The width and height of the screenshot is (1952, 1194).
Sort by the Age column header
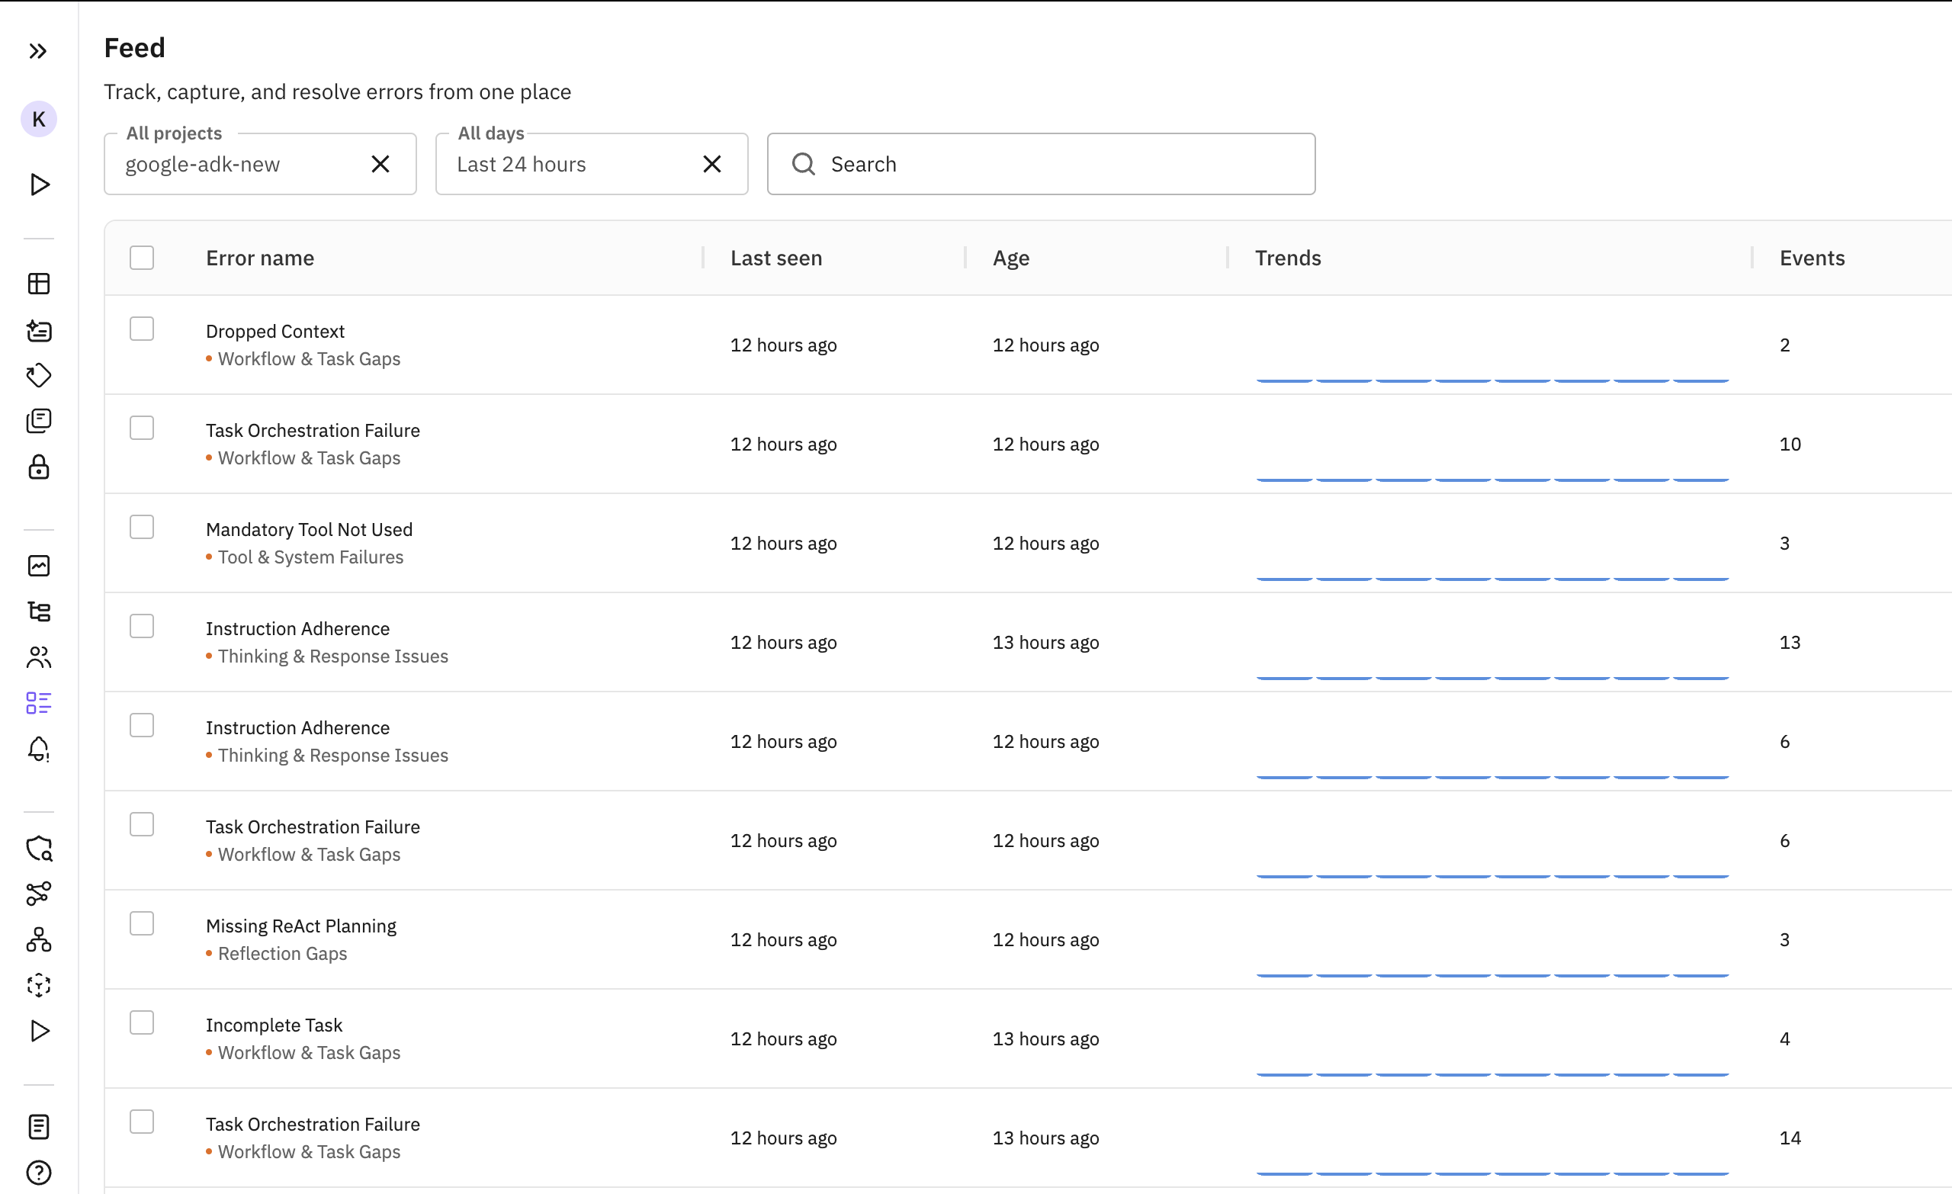pos(1011,258)
